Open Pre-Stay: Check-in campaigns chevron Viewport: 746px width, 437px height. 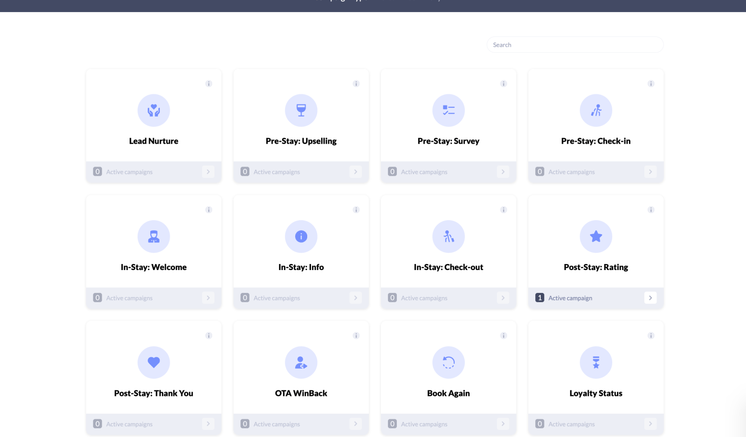tap(650, 172)
